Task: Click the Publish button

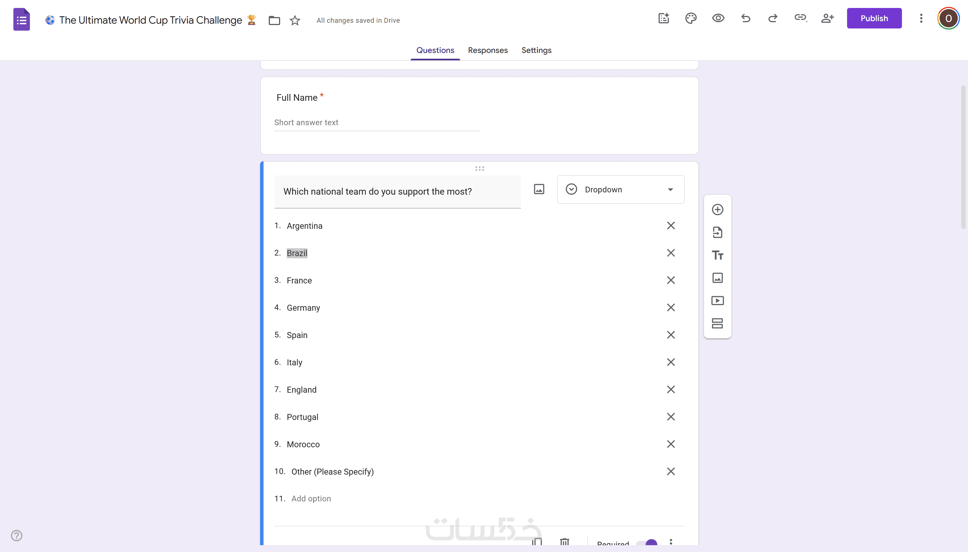Action: [x=874, y=18]
